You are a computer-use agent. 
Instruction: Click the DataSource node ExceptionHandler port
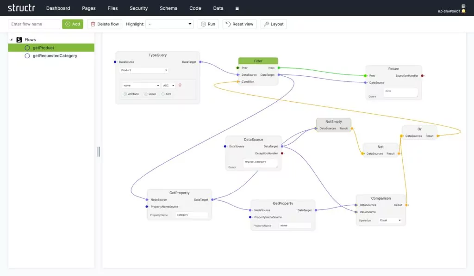click(282, 153)
